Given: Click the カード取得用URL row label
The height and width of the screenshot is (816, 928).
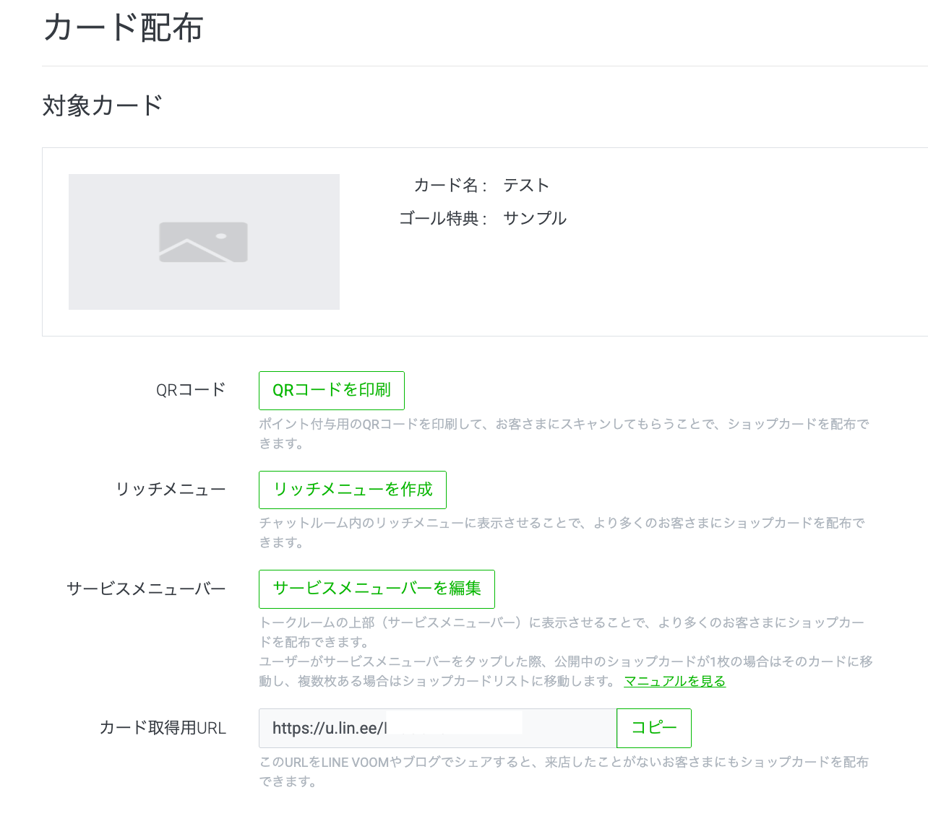Looking at the screenshot, I should pos(163,728).
